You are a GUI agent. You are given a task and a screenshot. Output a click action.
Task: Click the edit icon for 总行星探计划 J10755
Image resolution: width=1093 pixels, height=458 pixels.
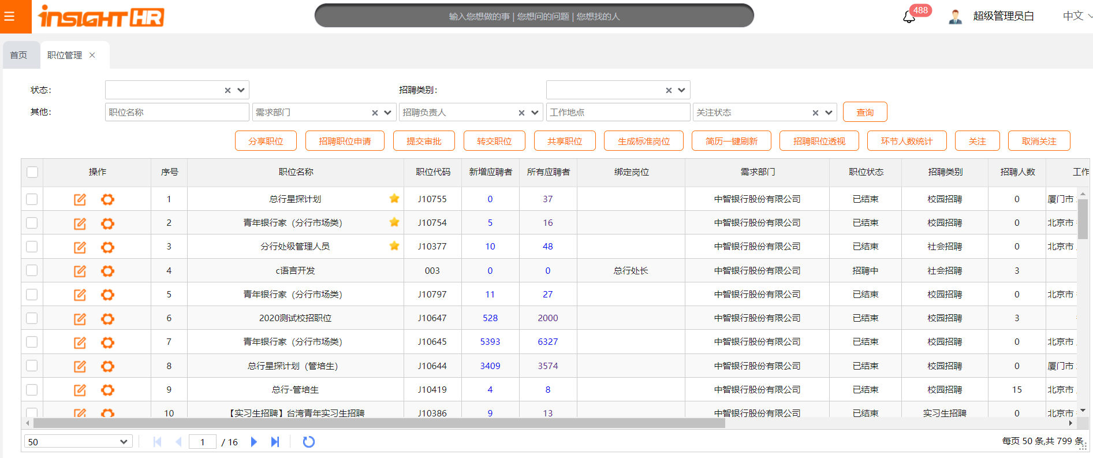point(80,199)
